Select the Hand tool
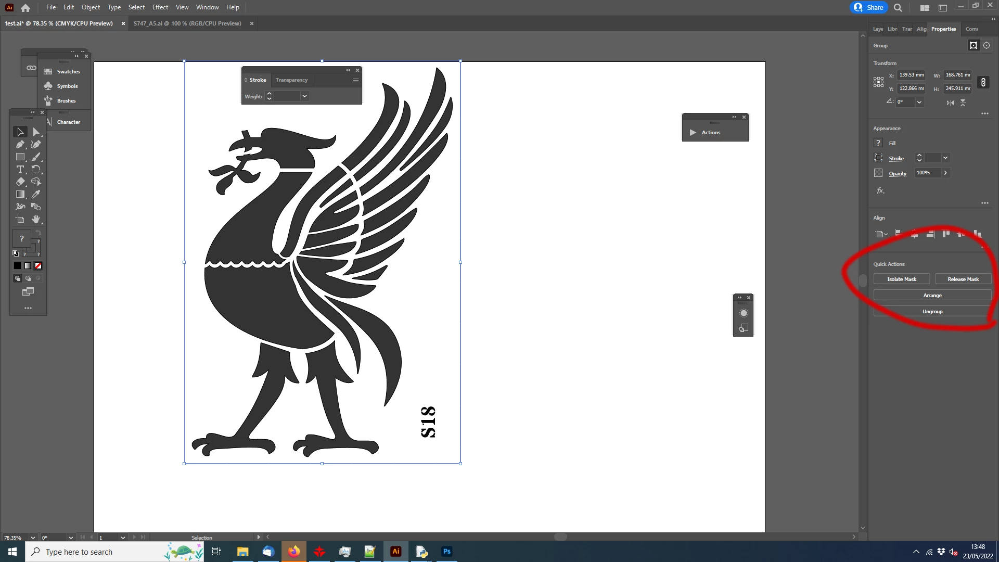 (x=36, y=219)
